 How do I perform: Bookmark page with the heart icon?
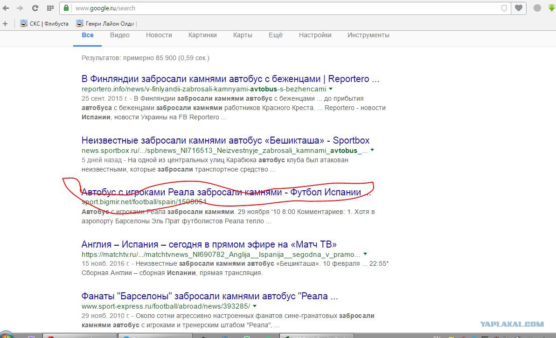[x=518, y=8]
